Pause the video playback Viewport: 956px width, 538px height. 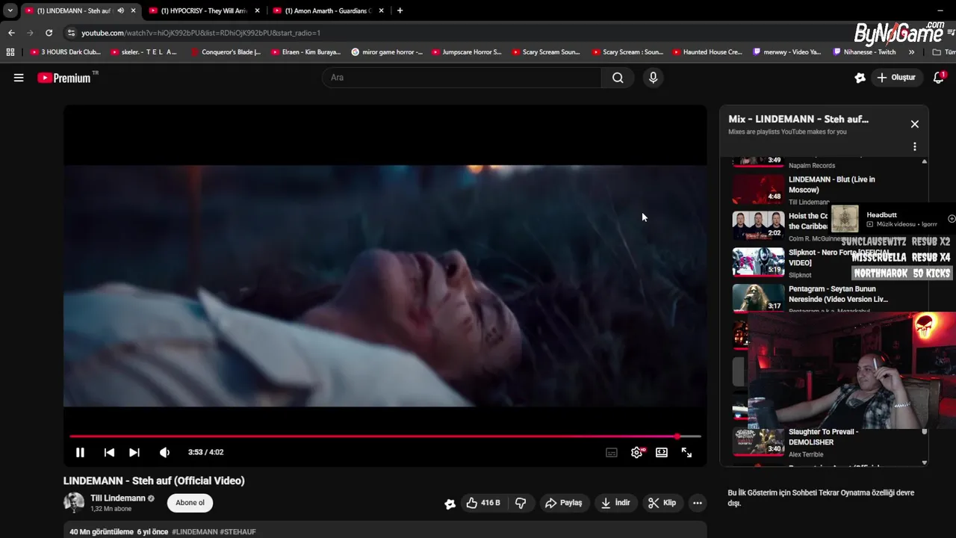(80, 452)
